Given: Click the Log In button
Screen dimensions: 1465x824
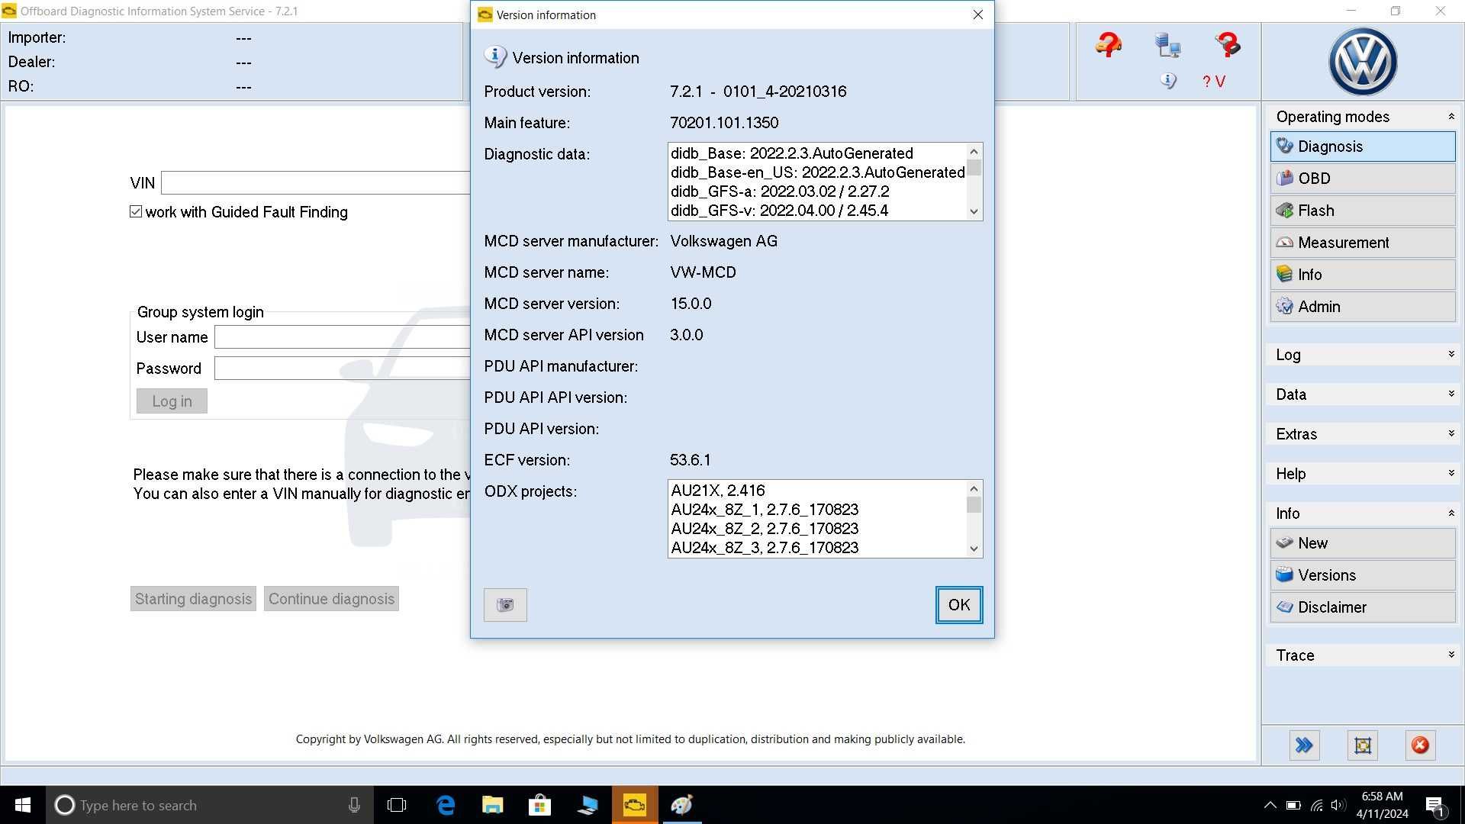Looking at the screenshot, I should (171, 401).
